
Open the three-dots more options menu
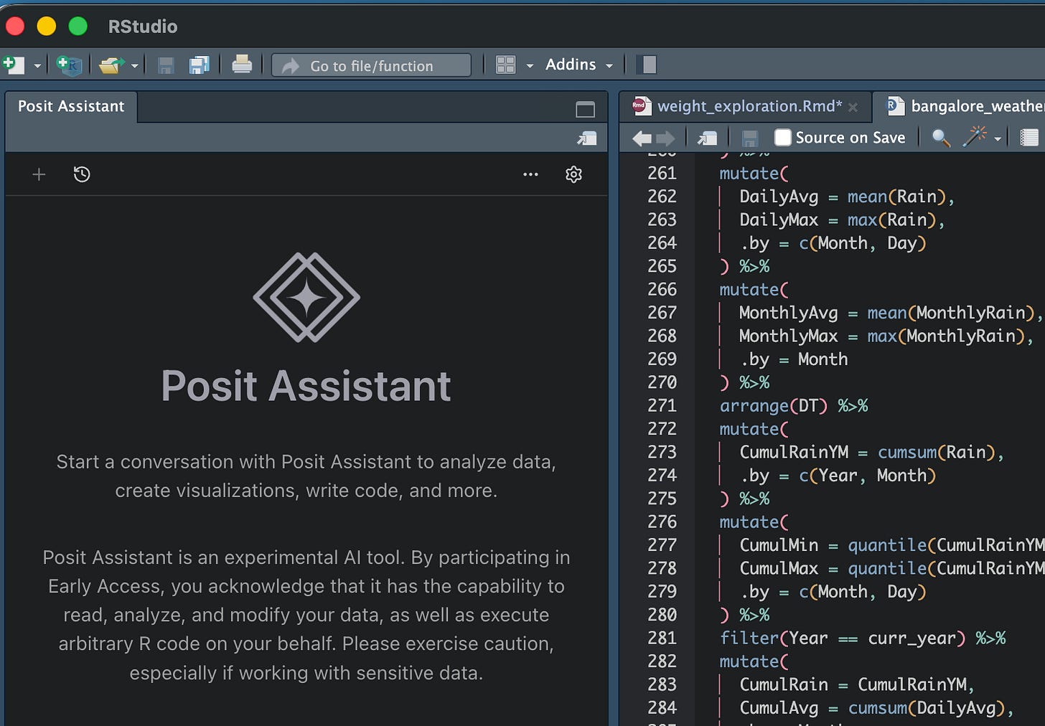530,174
